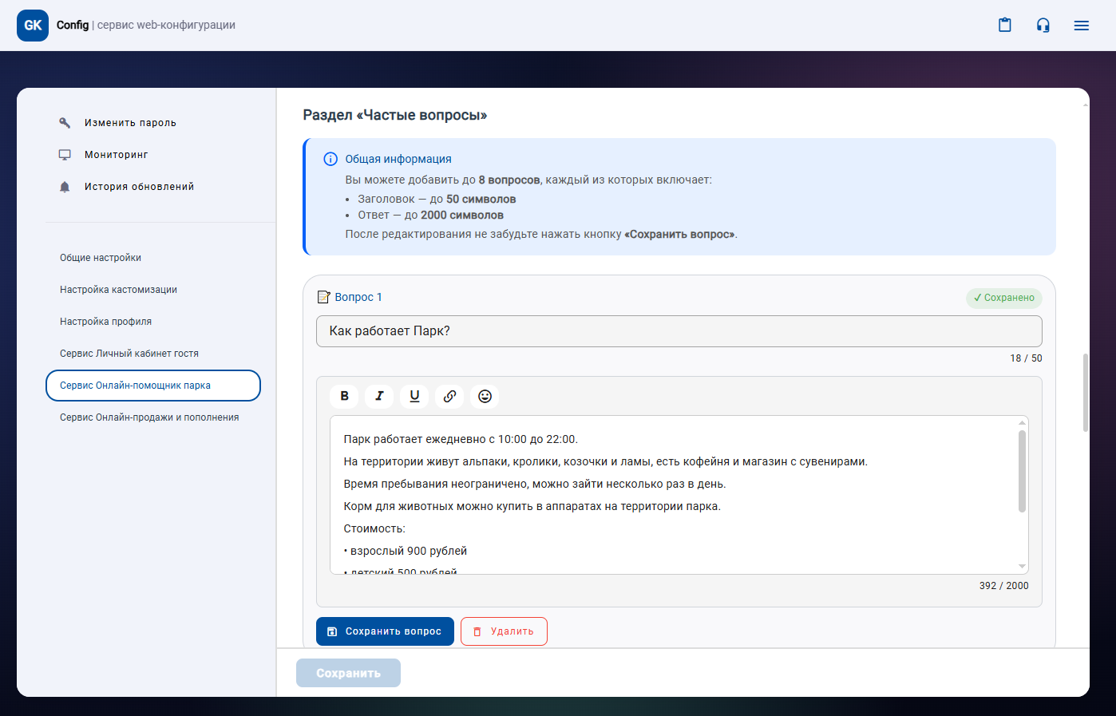Open Изменить пароль in the sidebar
Image resolution: width=1116 pixels, height=716 pixels.
click(130, 123)
